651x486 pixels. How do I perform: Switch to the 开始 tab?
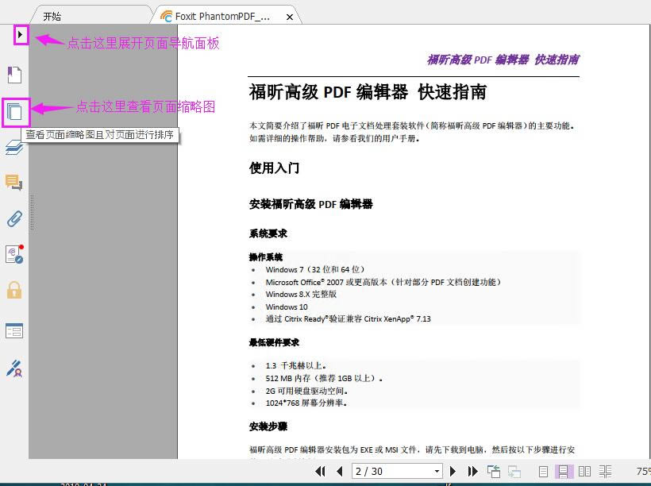point(52,17)
